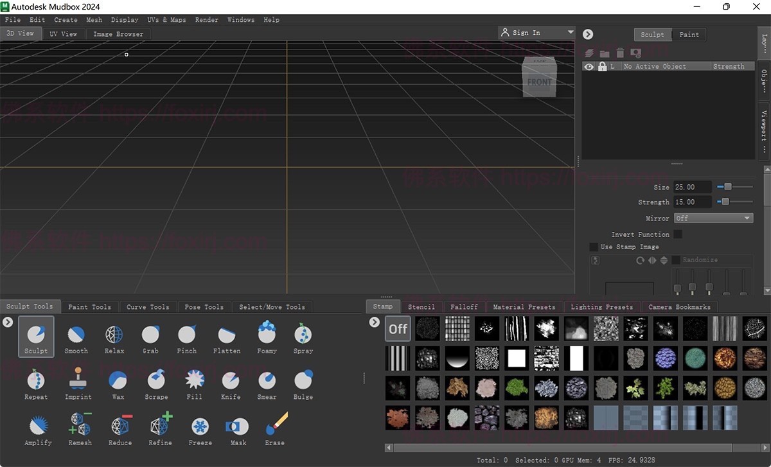Click the delete layer trash icon
This screenshot has height=467, width=771.
coord(620,53)
